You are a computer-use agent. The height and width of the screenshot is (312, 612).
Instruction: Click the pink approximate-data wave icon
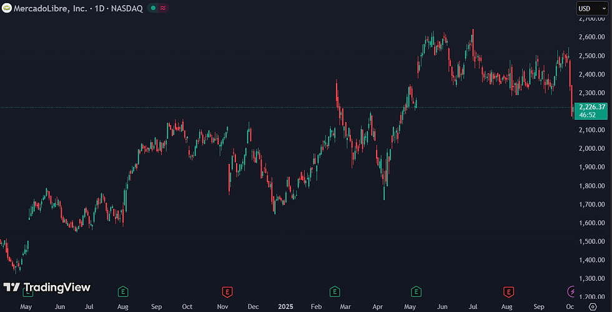[163, 8]
